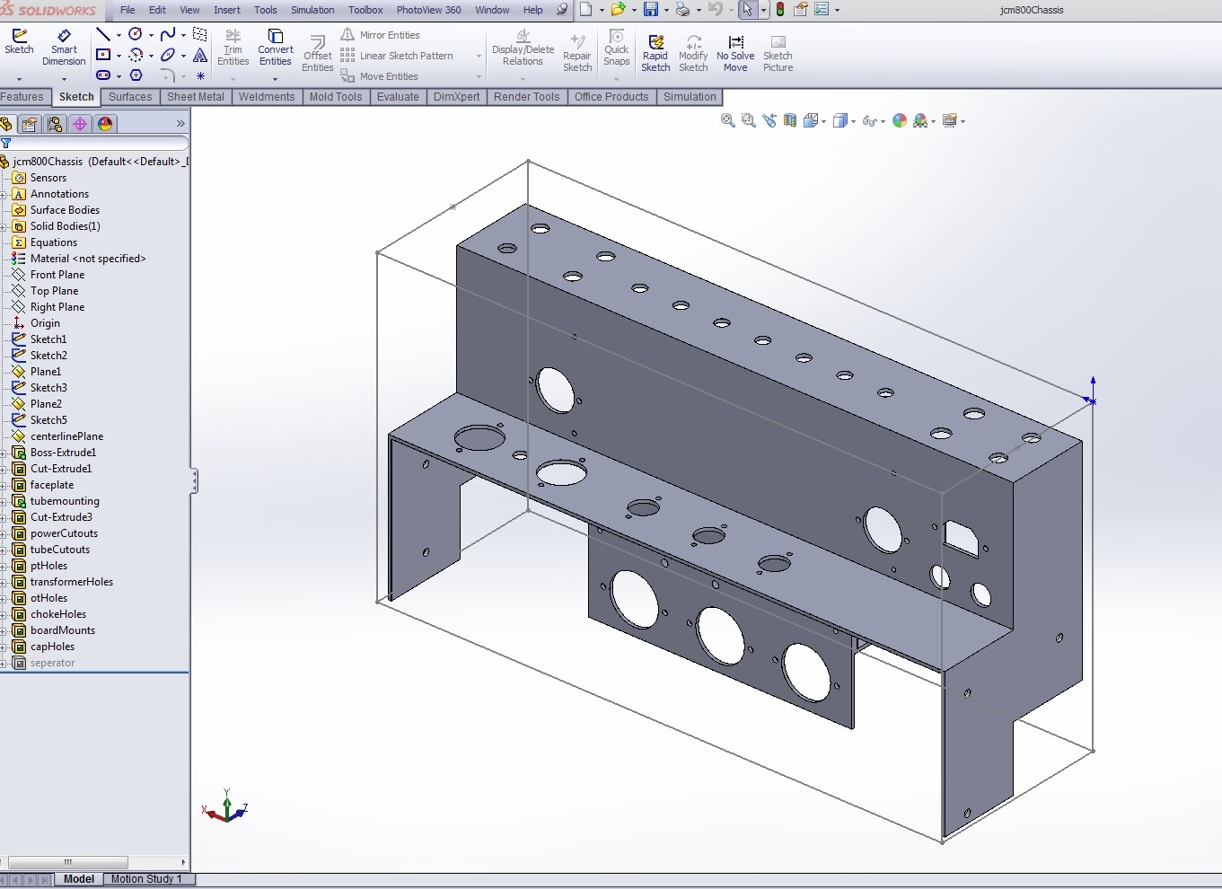Viewport: 1222px width, 889px height.
Task: Expand the Sketch button dropdown arrow
Action: pyautogui.click(x=19, y=79)
